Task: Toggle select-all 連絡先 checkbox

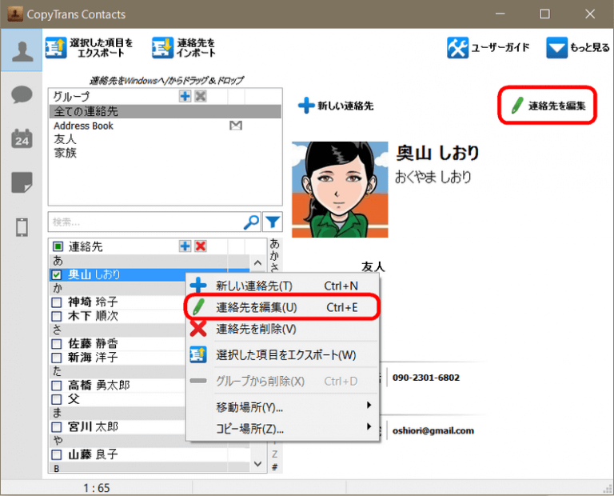Action: point(58,246)
